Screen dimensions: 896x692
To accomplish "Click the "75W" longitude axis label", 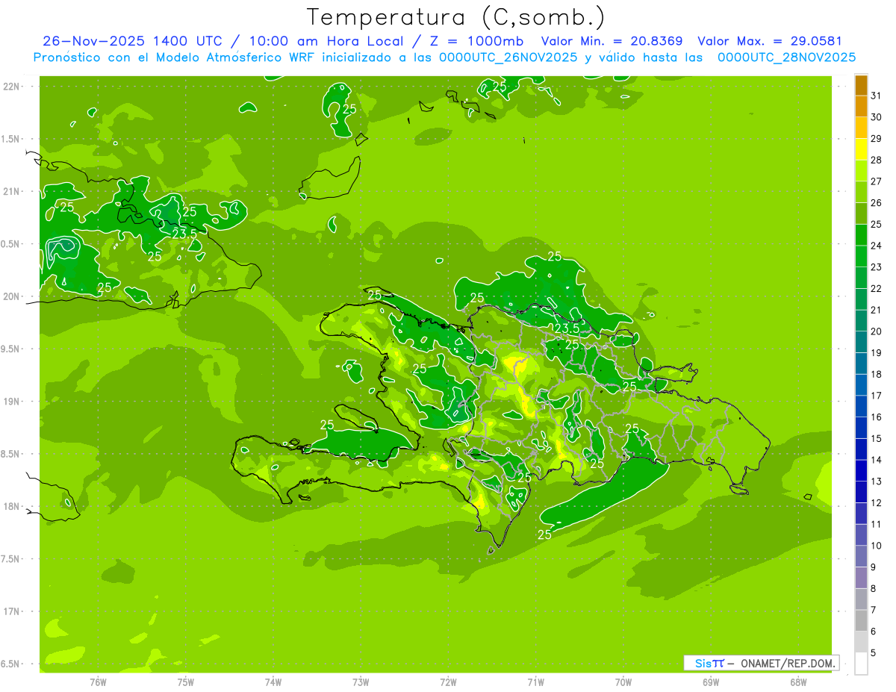I will 185,682.
